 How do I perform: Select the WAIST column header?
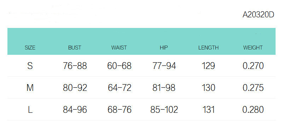tap(119, 48)
